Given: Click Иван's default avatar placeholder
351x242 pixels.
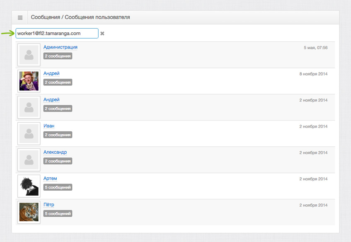Looking at the screenshot, I should click(29, 133).
